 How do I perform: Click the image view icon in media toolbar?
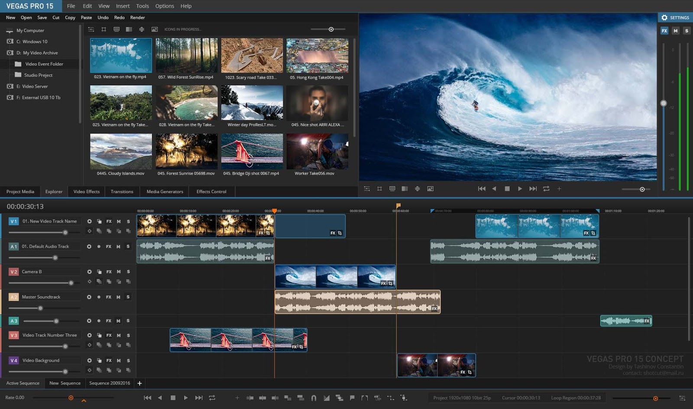[155, 29]
